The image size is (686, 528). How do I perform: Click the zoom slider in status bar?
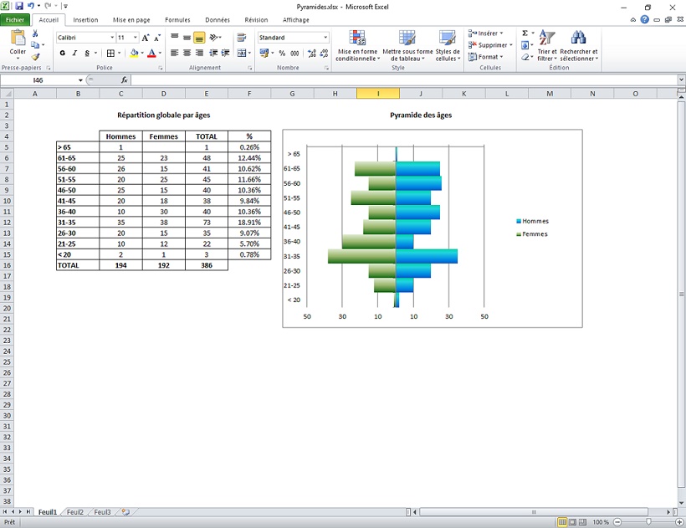[648, 521]
